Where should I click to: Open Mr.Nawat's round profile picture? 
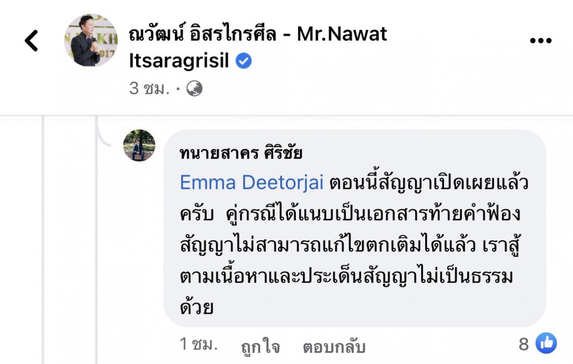click(x=91, y=41)
